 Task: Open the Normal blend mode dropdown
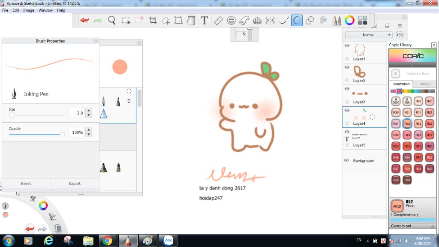tap(368, 35)
